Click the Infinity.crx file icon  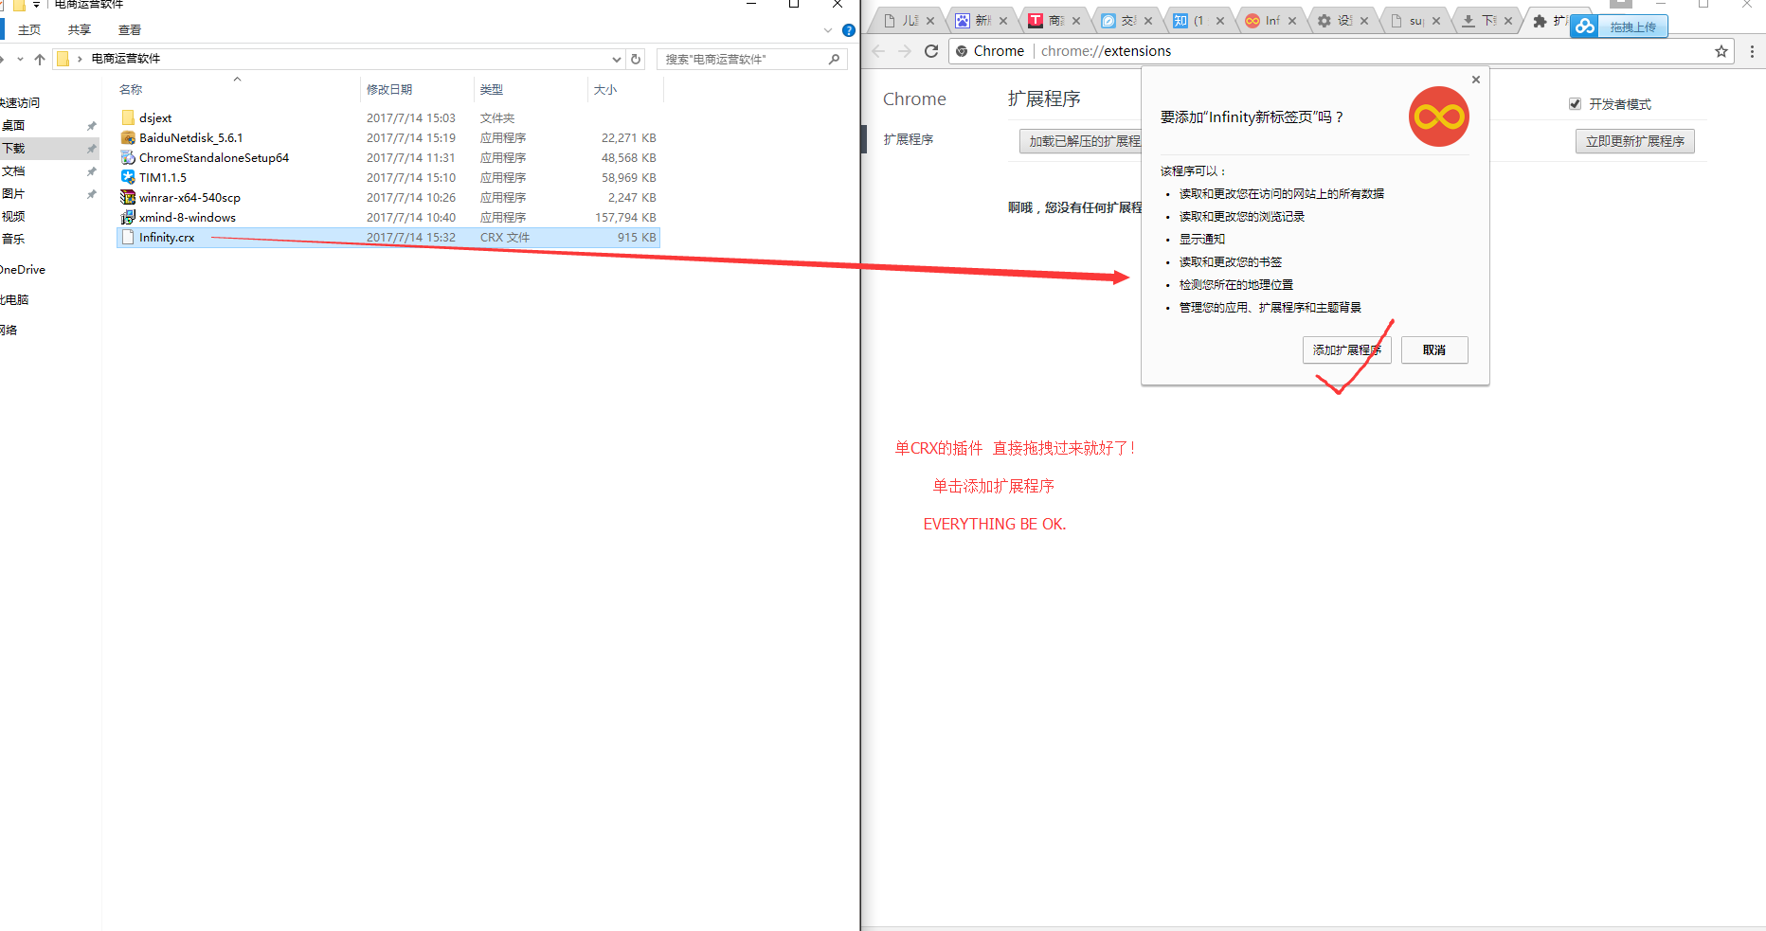128,237
